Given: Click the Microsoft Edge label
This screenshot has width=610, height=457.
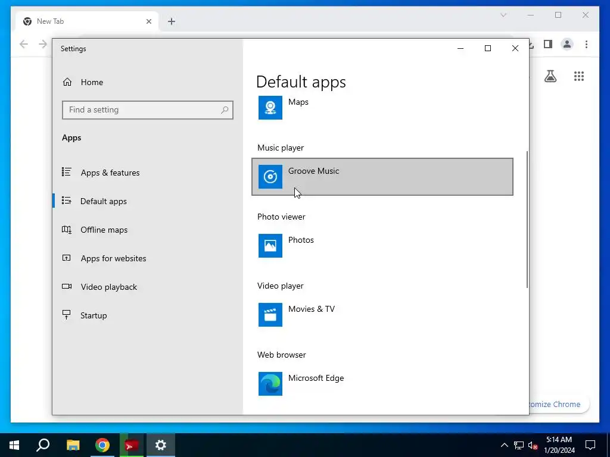Looking at the screenshot, I should [x=316, y=378].
